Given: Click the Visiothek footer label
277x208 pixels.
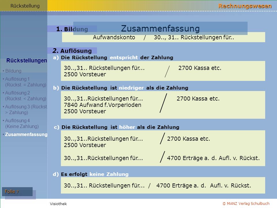Looking at the screenshot, I should [x=58, y=204].
